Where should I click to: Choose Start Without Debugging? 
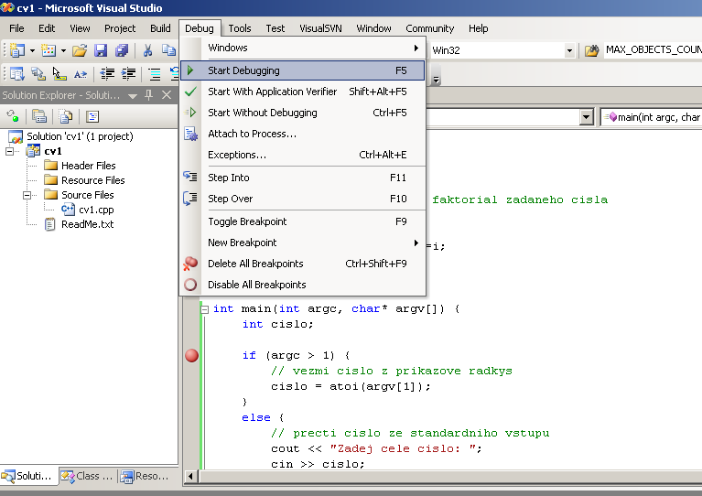click(303, 113)
